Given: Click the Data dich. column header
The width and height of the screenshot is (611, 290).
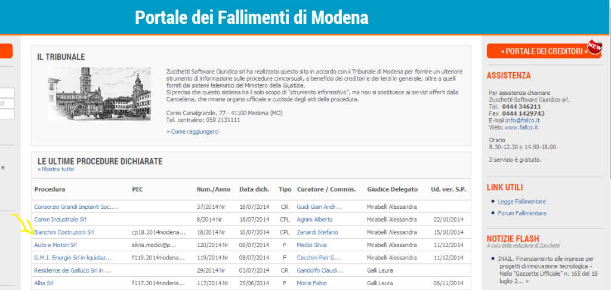Looking at the screenshot, I should click(x=254, y=189).
